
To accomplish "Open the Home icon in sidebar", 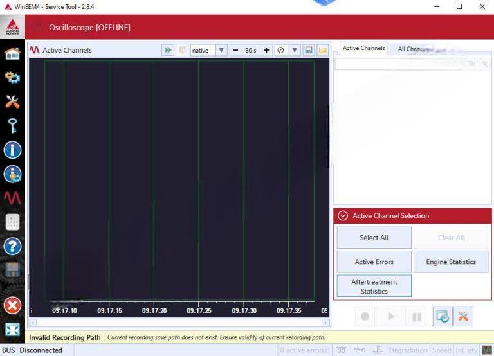I will point(12,54).
